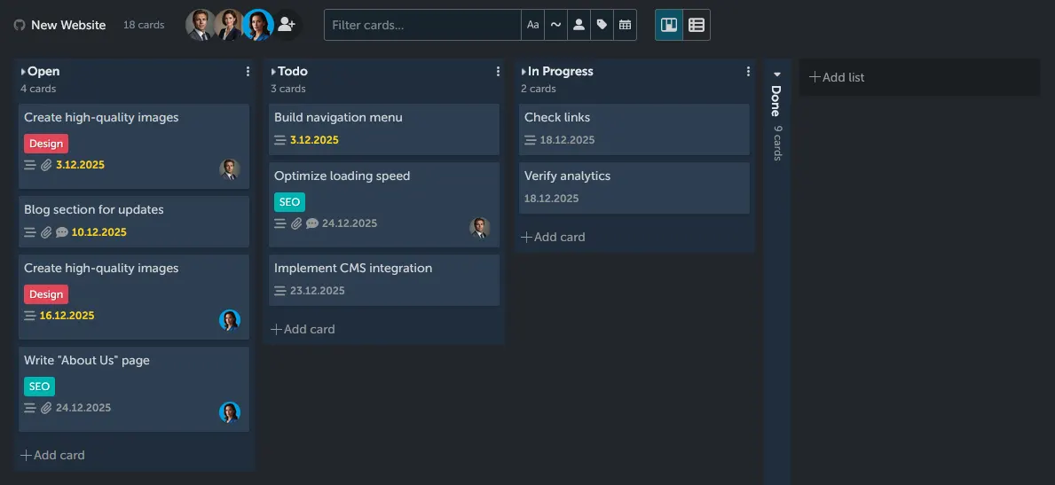Collapse the Todo list
Viewport: 1055px width, 485px height.
[x=273, y=72]
